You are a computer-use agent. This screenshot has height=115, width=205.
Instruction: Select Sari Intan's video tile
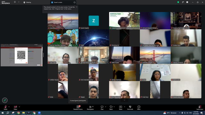63,55
